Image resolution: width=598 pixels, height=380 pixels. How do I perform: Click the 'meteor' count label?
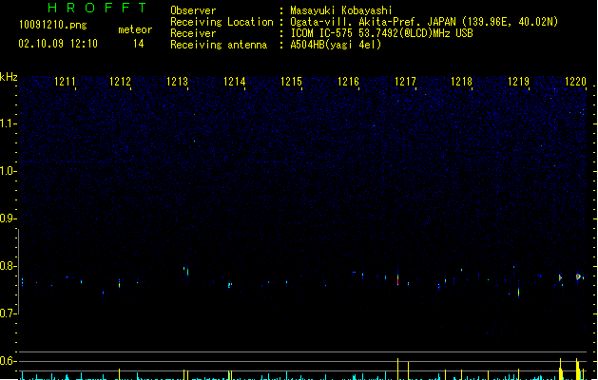135,29
